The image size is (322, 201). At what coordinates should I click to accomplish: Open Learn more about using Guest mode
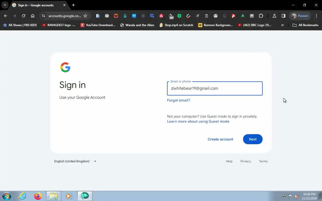pos(198,121)
